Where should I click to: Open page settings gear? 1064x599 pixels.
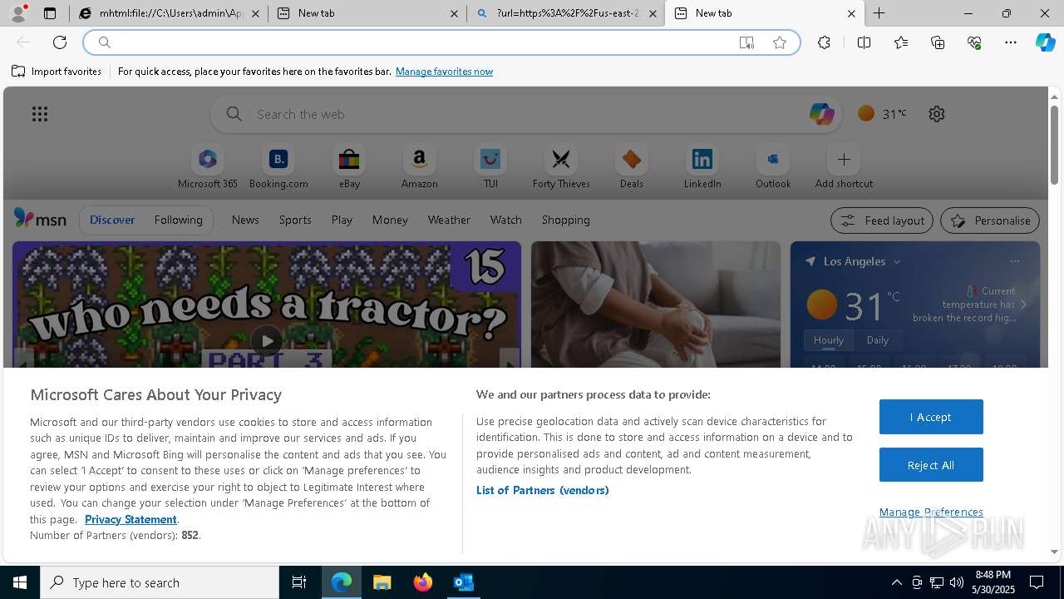(x=937, y=114)
